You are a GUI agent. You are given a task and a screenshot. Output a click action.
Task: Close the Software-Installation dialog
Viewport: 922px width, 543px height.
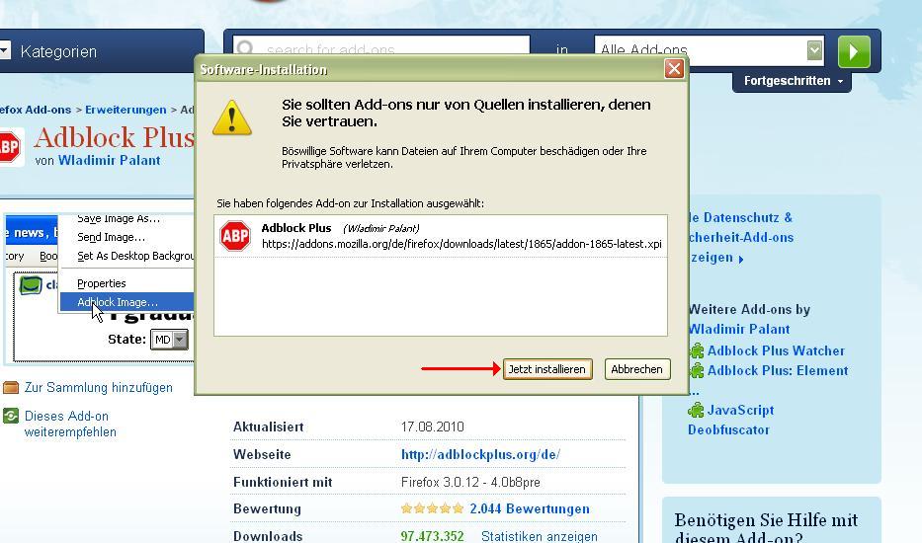click(x=674, y=69)
